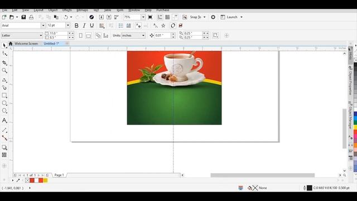Select the Rectangle tool
Screen dimensions: 357x201
click(x=4, y=95)
